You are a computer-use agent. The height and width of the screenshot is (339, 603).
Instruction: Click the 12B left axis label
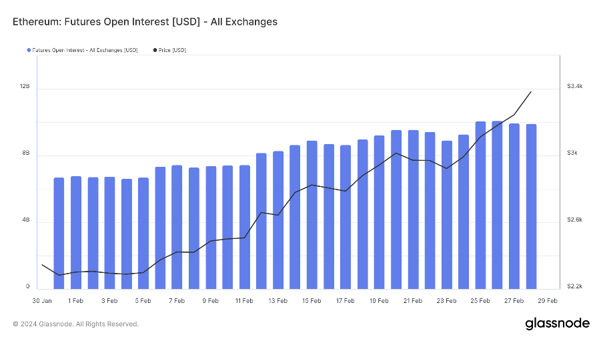click(25, 86)
